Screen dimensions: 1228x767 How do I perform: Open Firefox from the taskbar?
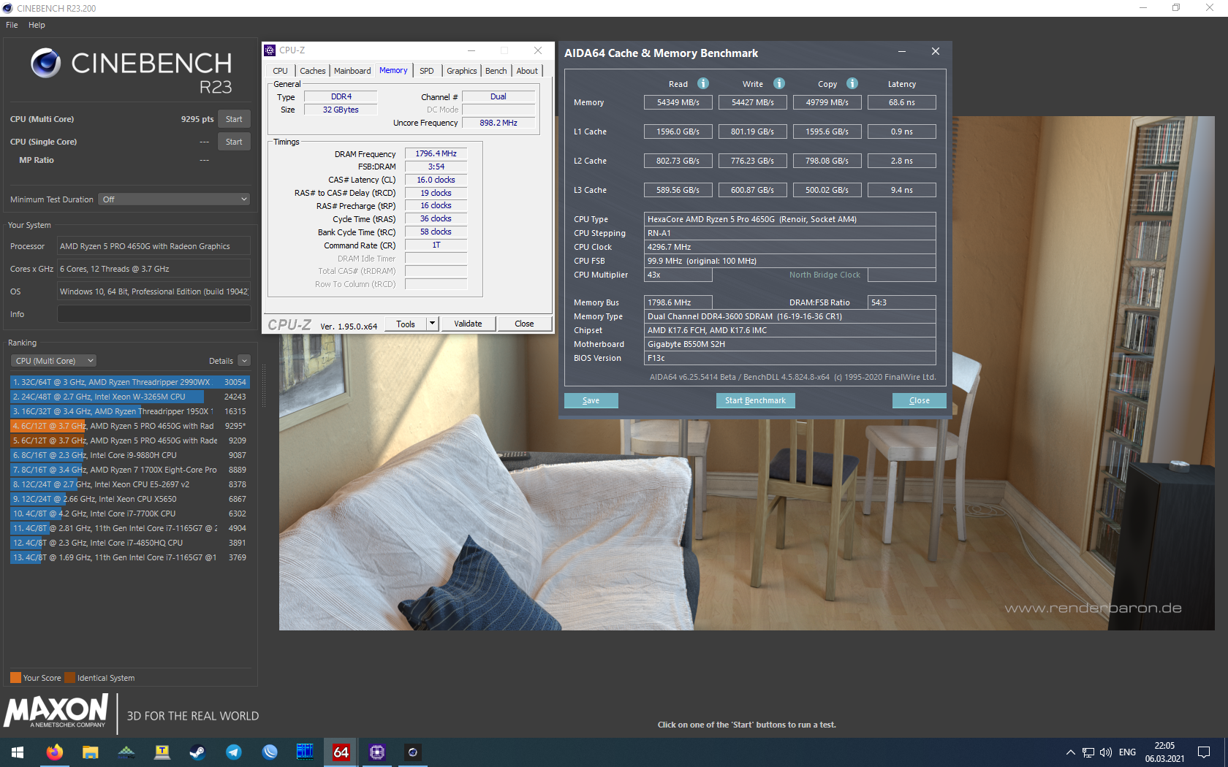click(54, 752)
